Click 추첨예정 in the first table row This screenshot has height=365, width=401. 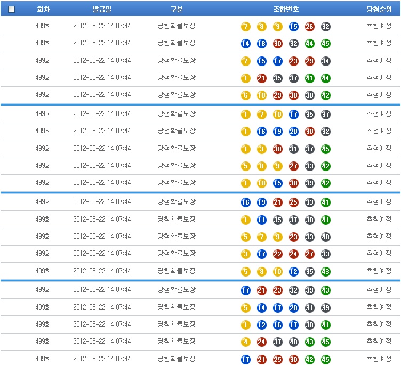point(379,26)
